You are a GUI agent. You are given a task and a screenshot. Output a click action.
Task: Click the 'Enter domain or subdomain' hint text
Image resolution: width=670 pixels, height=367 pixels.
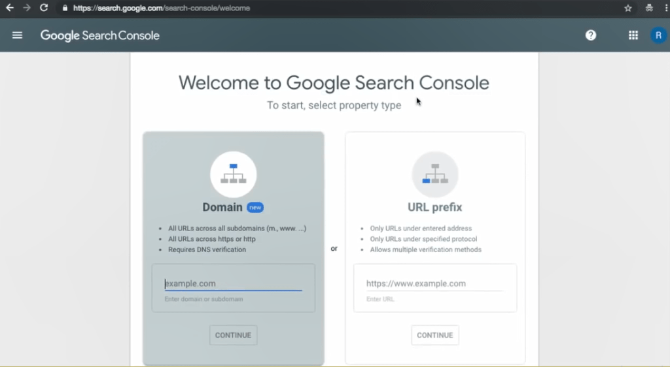pyautogui.click(x=204, y=299)
